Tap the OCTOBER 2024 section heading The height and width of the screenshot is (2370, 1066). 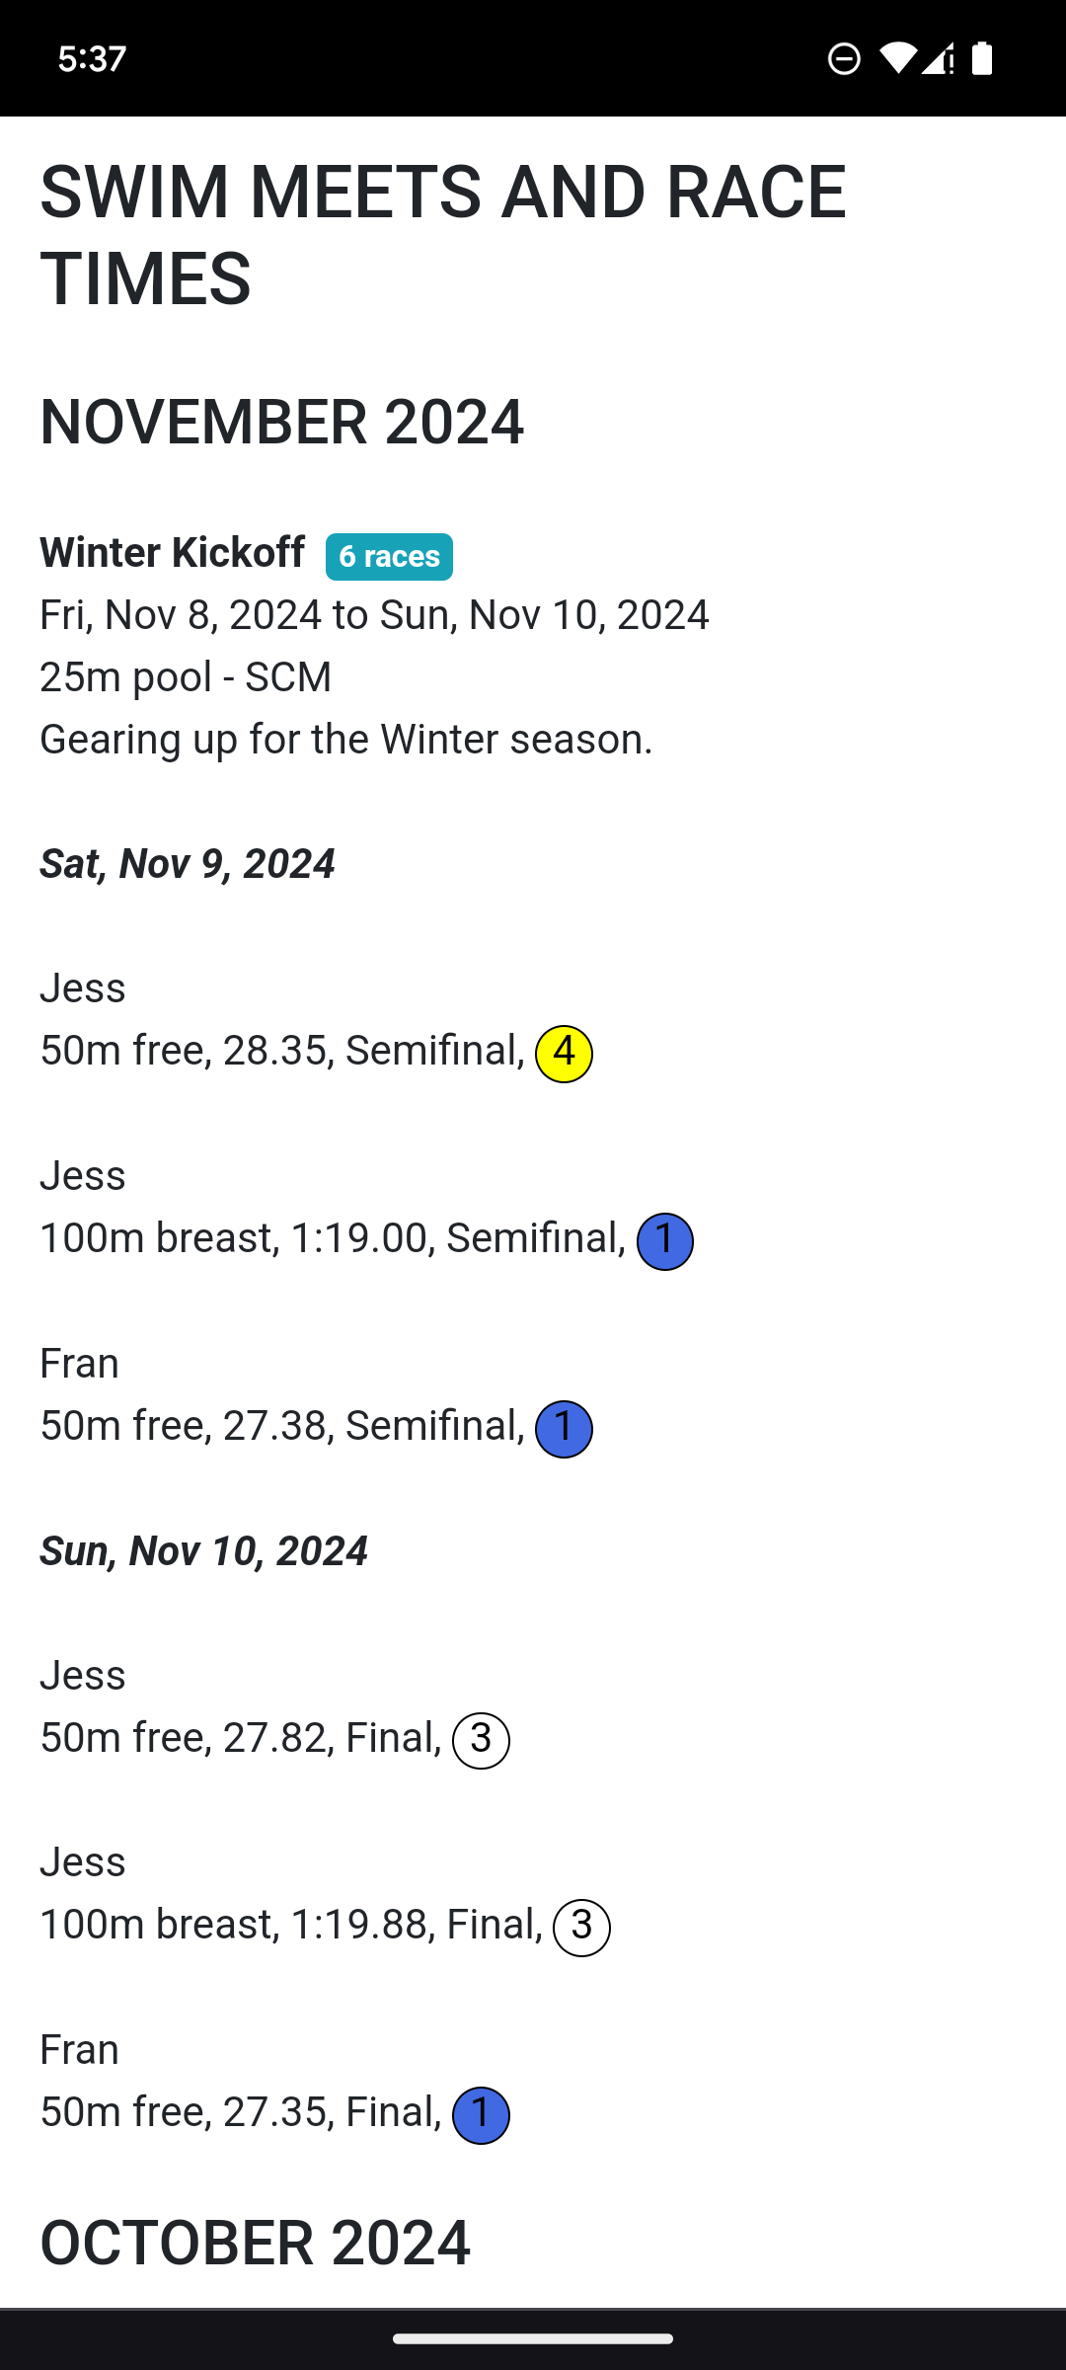point(255,2243)
